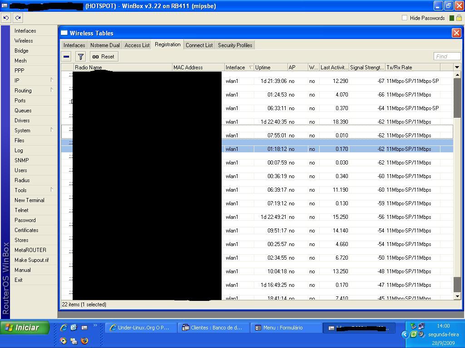Open the filter funnel tool
The height and width of the screenshot is (348, 465).
click(x=80, y=57)
